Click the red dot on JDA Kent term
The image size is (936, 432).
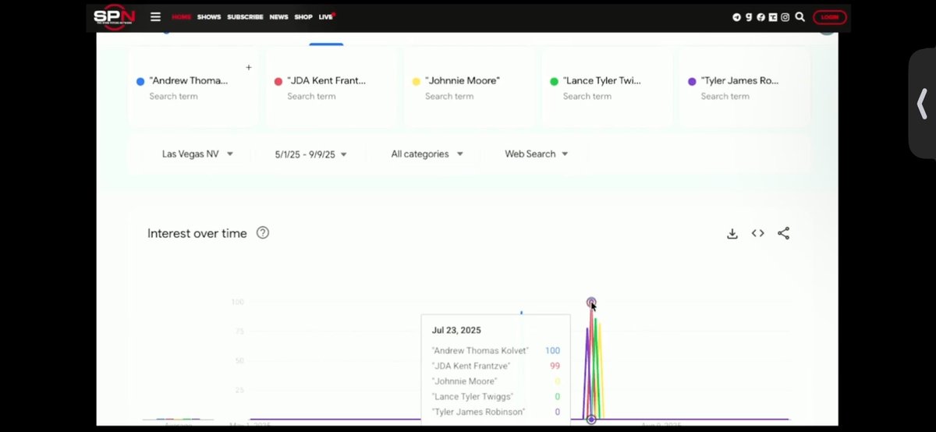click(278, 81)
